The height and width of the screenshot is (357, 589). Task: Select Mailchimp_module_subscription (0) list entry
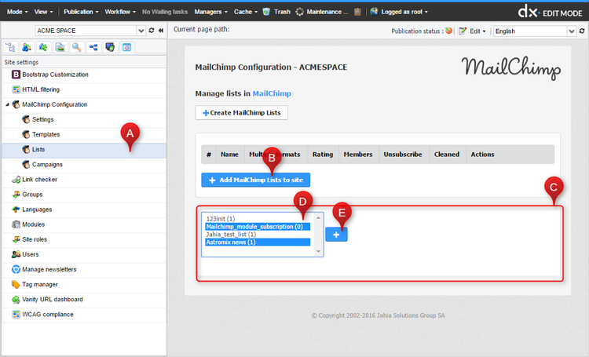click(258, 227)
